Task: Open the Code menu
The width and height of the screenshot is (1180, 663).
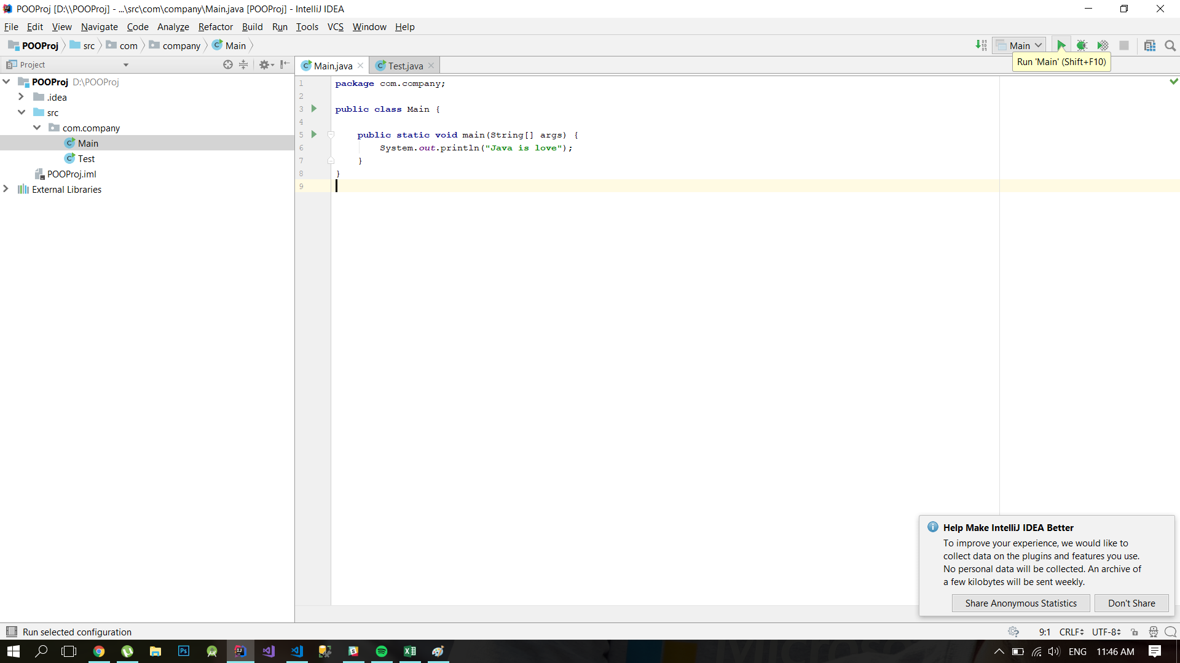Action: (138, 26)
